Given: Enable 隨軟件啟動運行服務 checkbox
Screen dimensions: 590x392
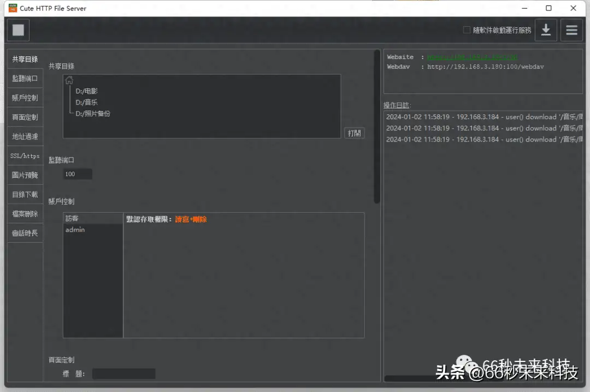Looking at the screenshot, I should tap(467, 30).
